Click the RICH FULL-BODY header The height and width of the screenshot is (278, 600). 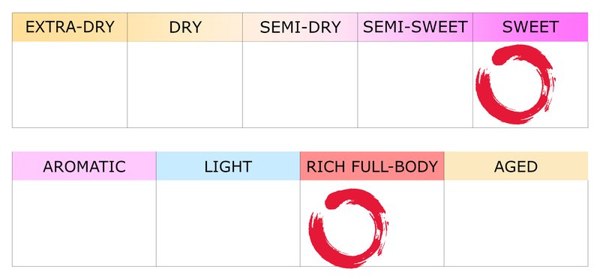click(x=372, y=166)
